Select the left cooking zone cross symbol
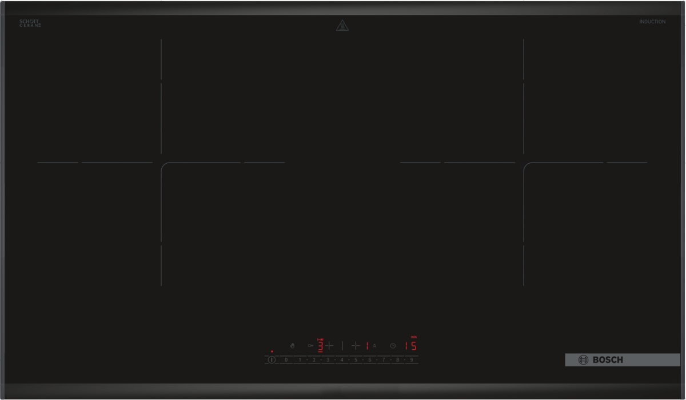 tap(329, 345)
